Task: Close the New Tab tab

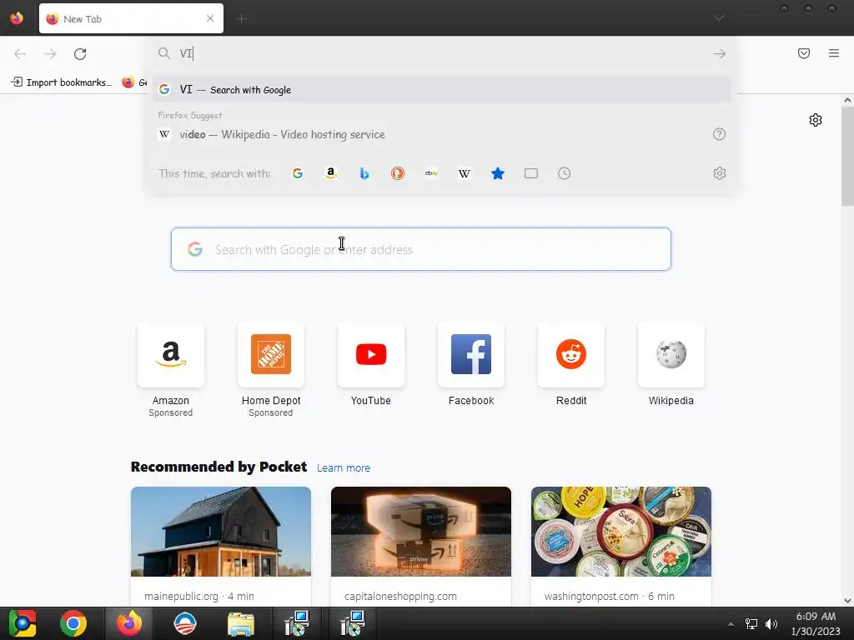Action: coord(210,18)
